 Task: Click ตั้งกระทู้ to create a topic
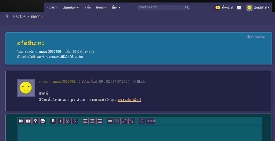coord(224,7)
